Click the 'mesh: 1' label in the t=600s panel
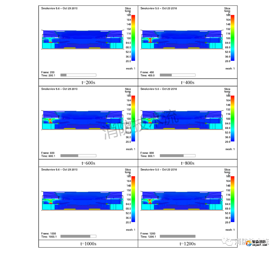The image size is (278, 254). 131,149
